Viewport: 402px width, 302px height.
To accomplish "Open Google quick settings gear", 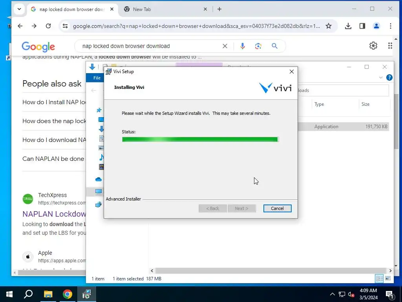I will coord(373,46).
